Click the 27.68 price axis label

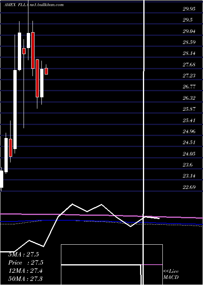(x=189, y=64)
